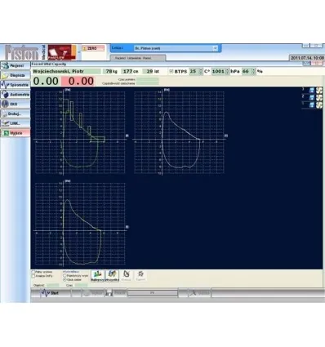Select the lower radio button near the bottom

[65, 279]
